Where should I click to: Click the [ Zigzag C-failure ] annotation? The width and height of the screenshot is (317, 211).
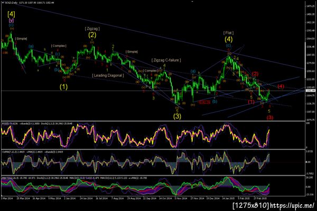click(x=166, y=60)
